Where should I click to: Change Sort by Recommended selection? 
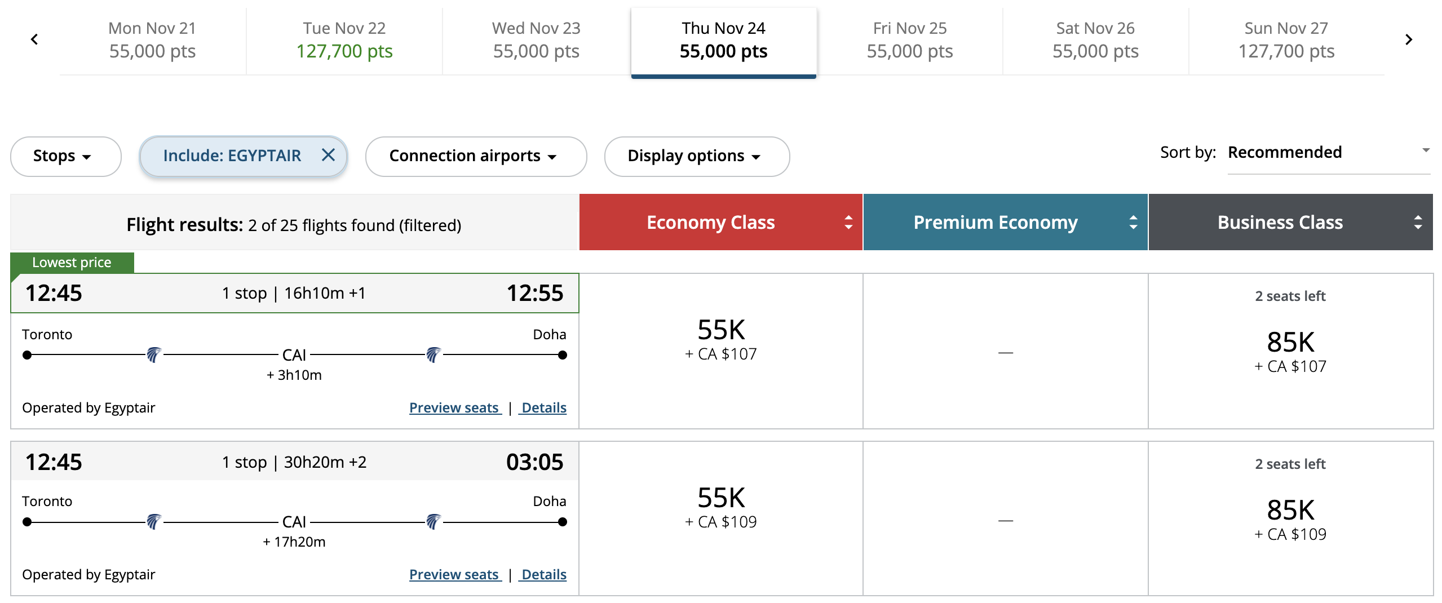pos(1328,152)
